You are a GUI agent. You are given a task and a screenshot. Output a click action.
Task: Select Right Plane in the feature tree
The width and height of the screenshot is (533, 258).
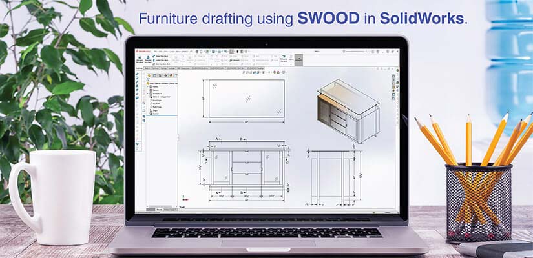click(156, 107)
